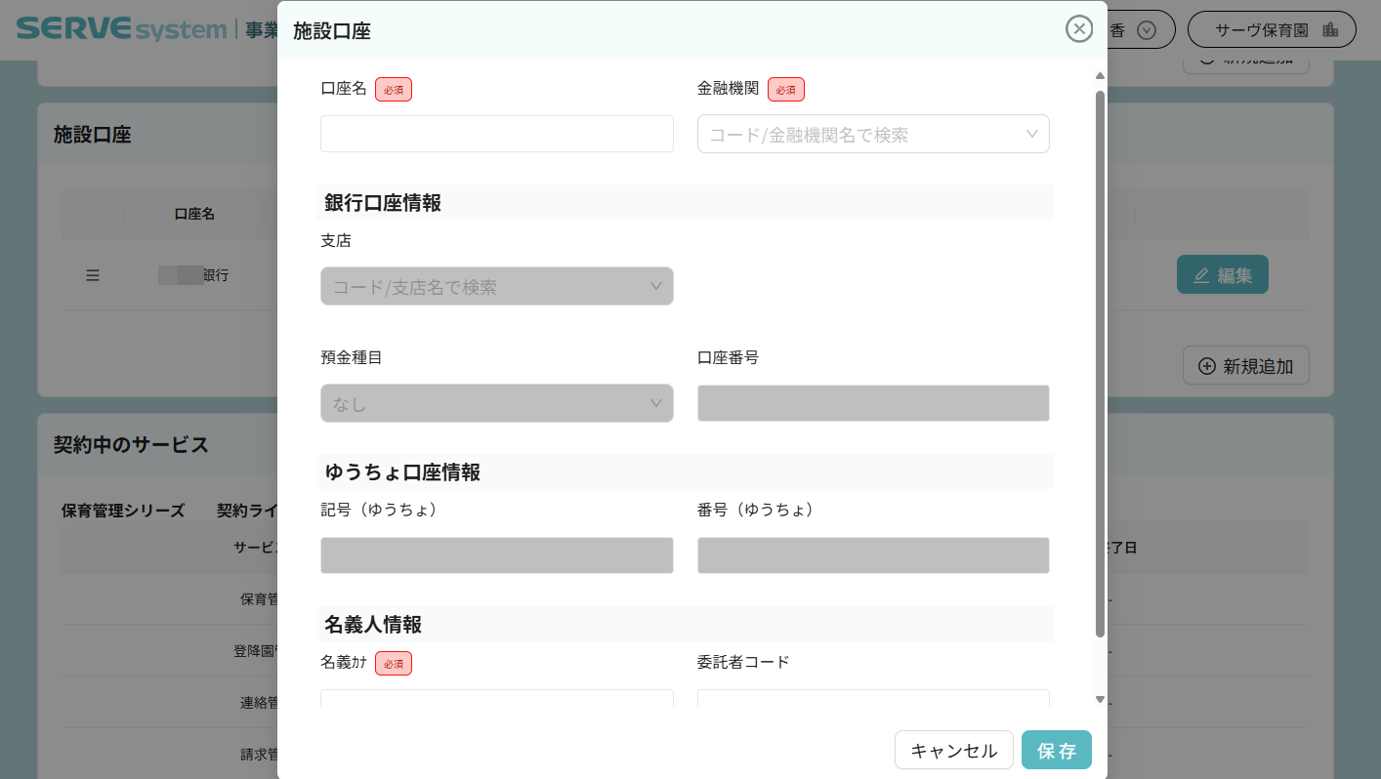Click the dialog's vertical scrollbar thumb
This screenshot has height=779, width=1381.
pyautogui.click(x=1100, y=361)
